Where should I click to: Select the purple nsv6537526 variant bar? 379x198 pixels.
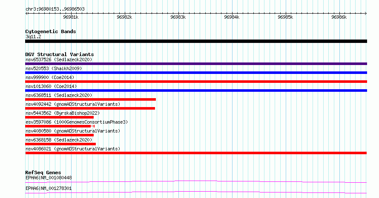pos(196,64)
